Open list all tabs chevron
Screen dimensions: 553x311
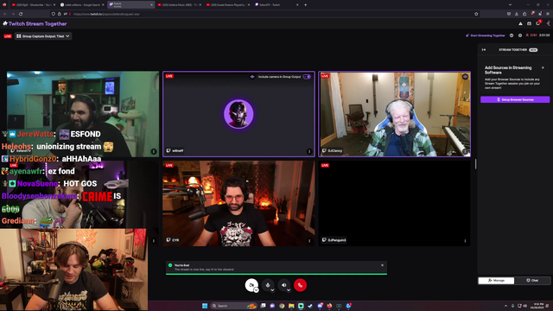[x=510, y=4]
